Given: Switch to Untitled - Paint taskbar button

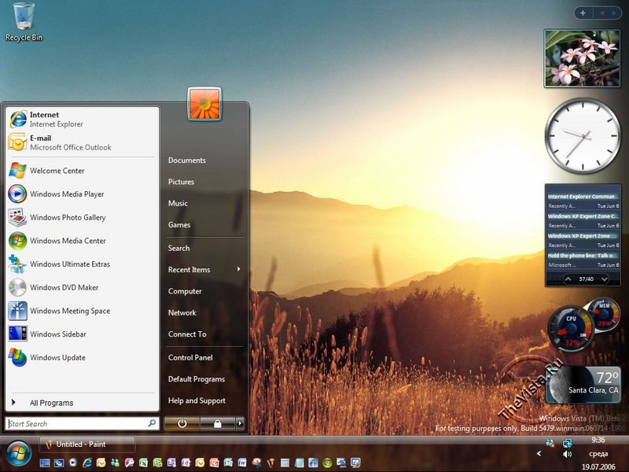Looking at the screenshot, I should tap(86, 444).
